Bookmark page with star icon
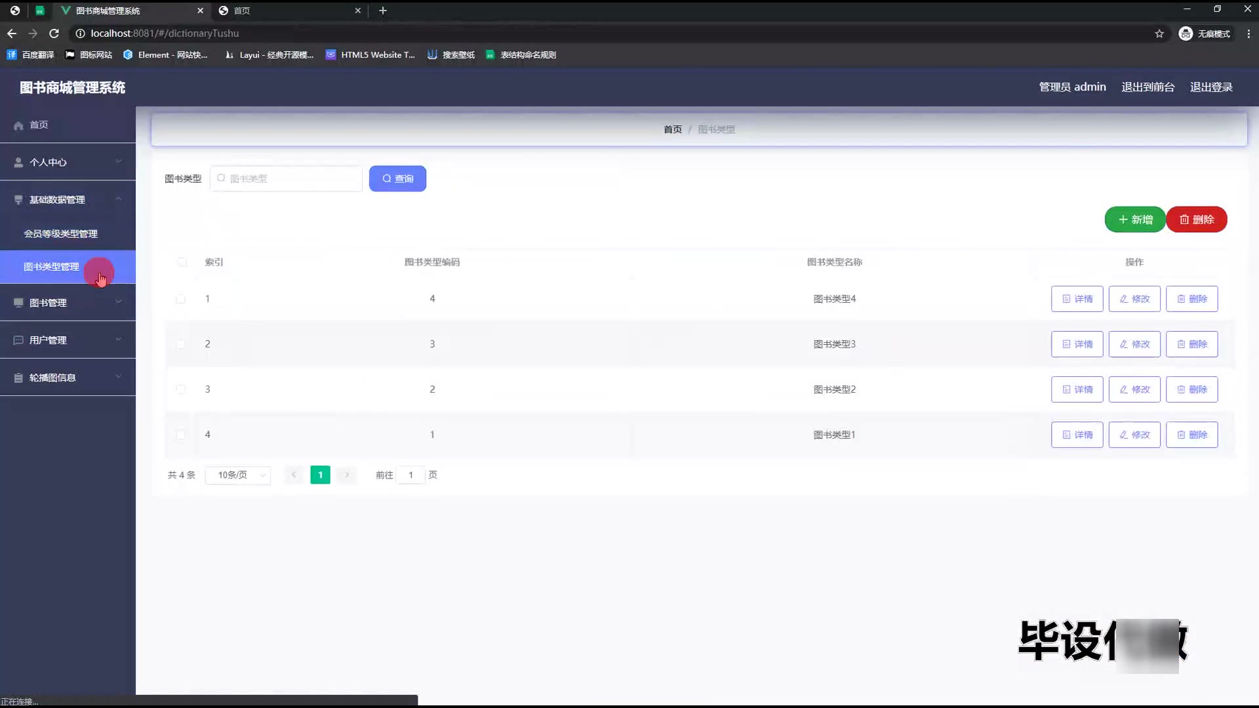Screen dimensions: 1259x708 1159,33
